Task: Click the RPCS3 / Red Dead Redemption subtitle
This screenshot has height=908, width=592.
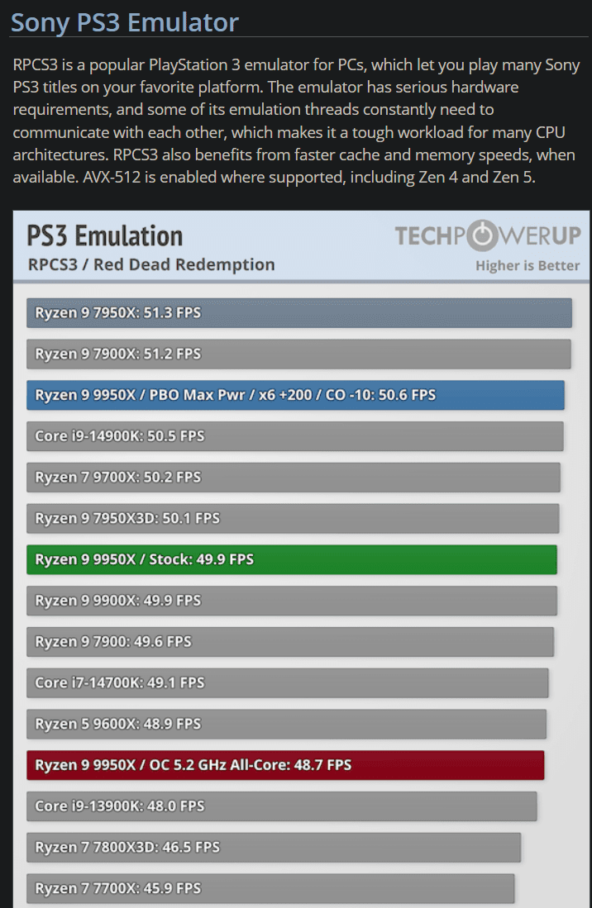Action: click(151, 264)
